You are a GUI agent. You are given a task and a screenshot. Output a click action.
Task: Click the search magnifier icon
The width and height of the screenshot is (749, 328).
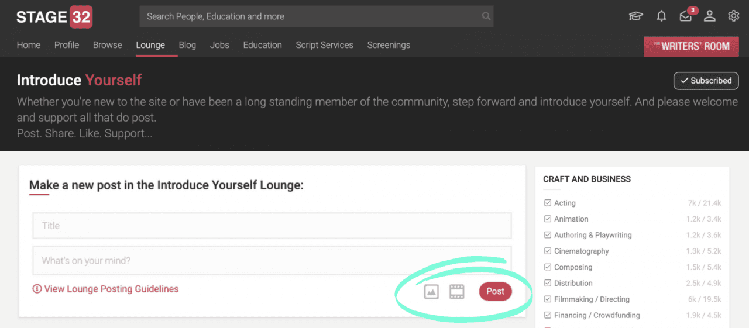486,16
